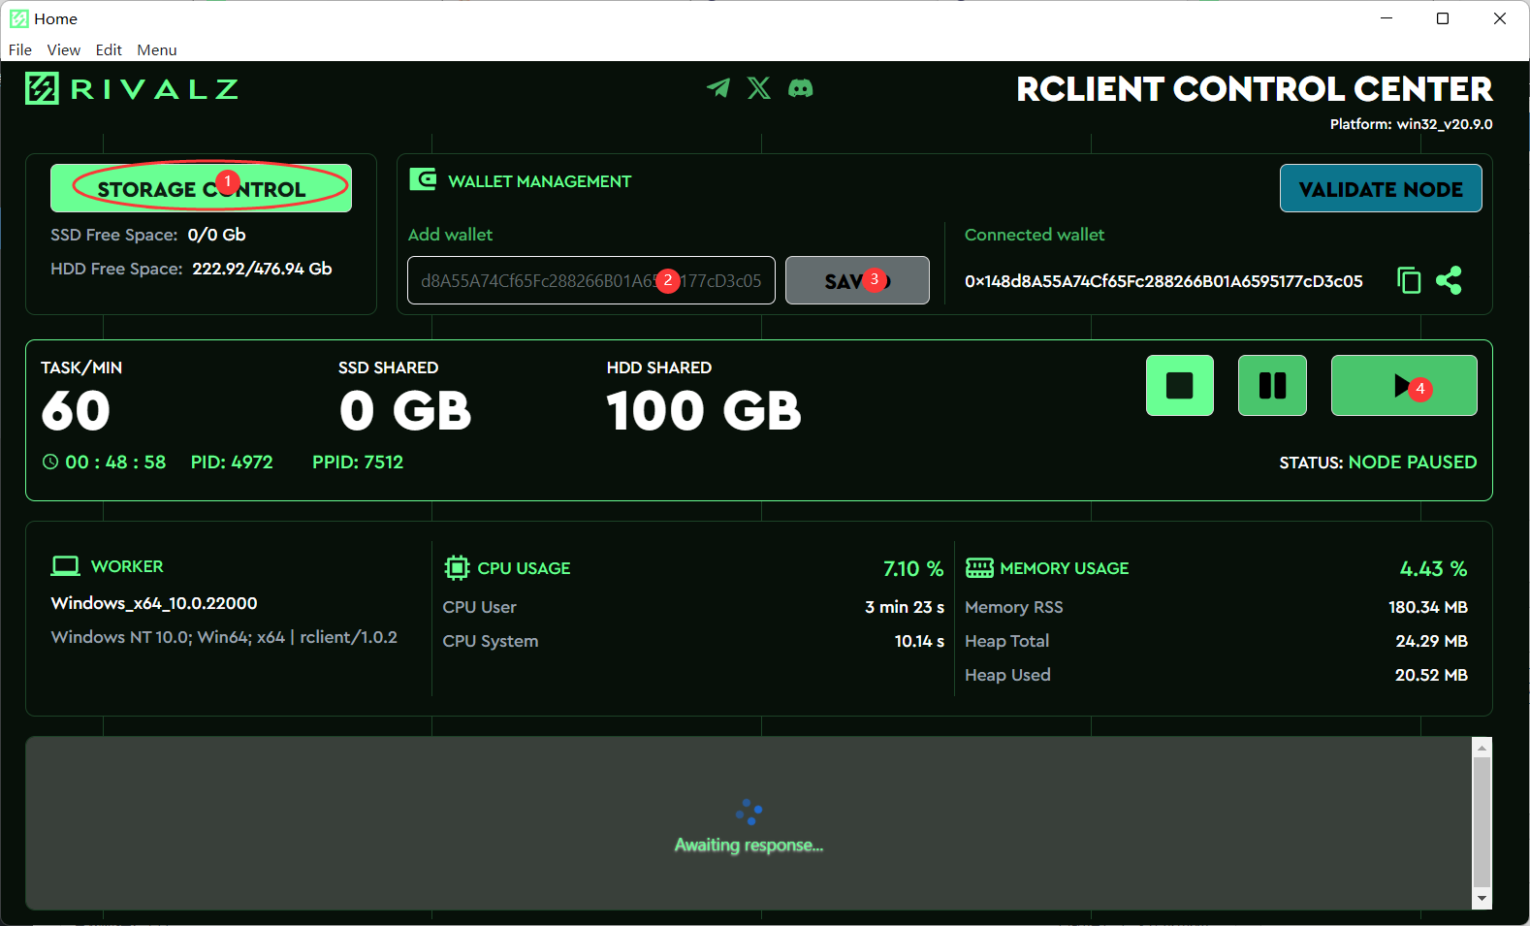Click the Memory RSS 180.34 MB value
Screen dimensions: 1530x926
click(1428, 607)
